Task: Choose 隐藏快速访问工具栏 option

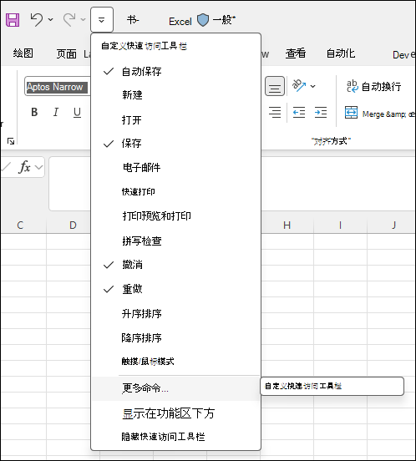Action: 175,437
